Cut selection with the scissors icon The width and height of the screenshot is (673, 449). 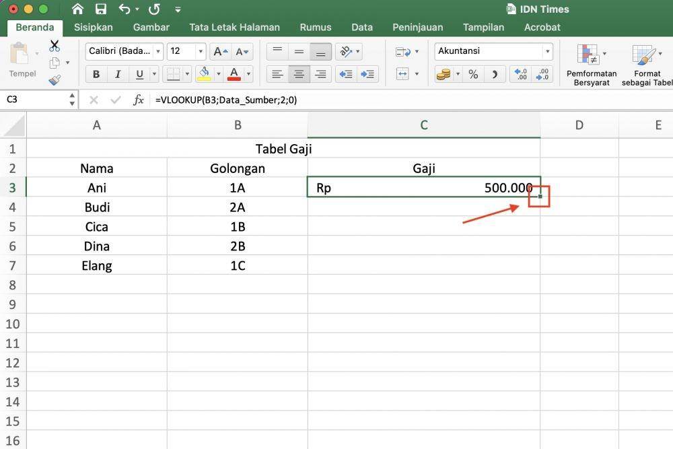(55, 46)
